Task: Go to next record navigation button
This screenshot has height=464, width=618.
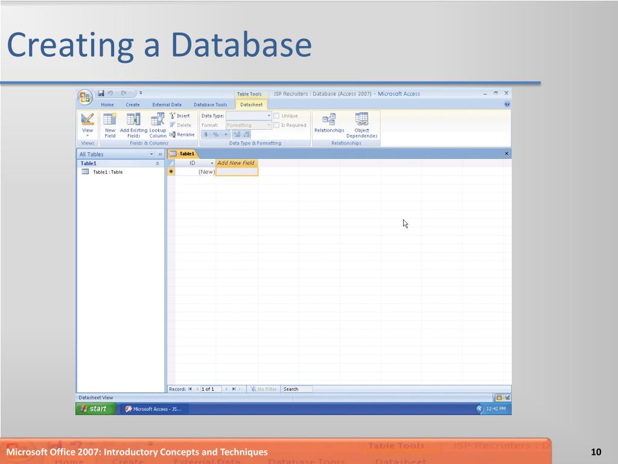Action: pos(227,389)
